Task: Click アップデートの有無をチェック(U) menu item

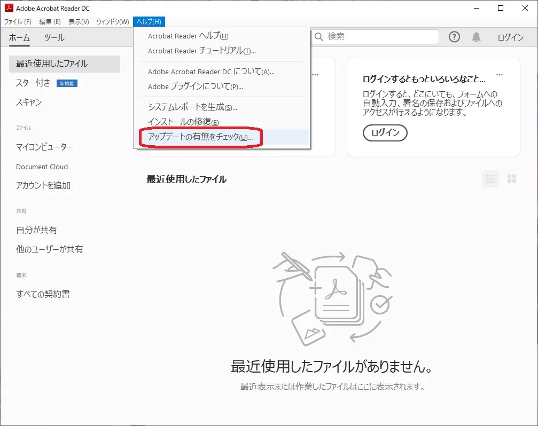Action: [x=221, y=137]
